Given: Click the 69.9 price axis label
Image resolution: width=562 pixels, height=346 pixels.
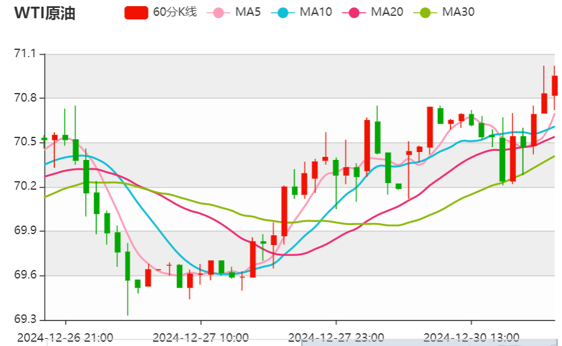Looking at the screenshot, I should pos(26,231).
